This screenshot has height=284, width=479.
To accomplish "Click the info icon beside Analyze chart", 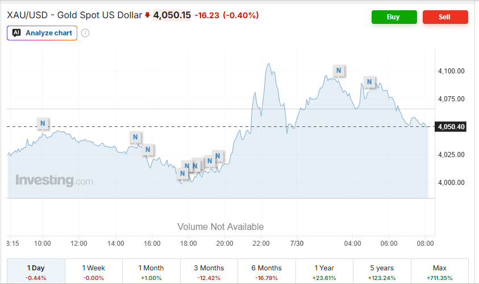I will (85, 33).
